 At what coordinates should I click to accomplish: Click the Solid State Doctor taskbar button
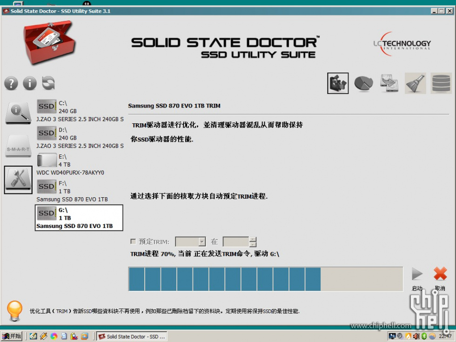tap(132, 336)
